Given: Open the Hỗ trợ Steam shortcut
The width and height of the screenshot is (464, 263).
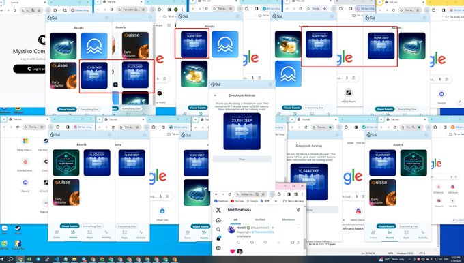Looking at the screenshot, I should point(349,95).
